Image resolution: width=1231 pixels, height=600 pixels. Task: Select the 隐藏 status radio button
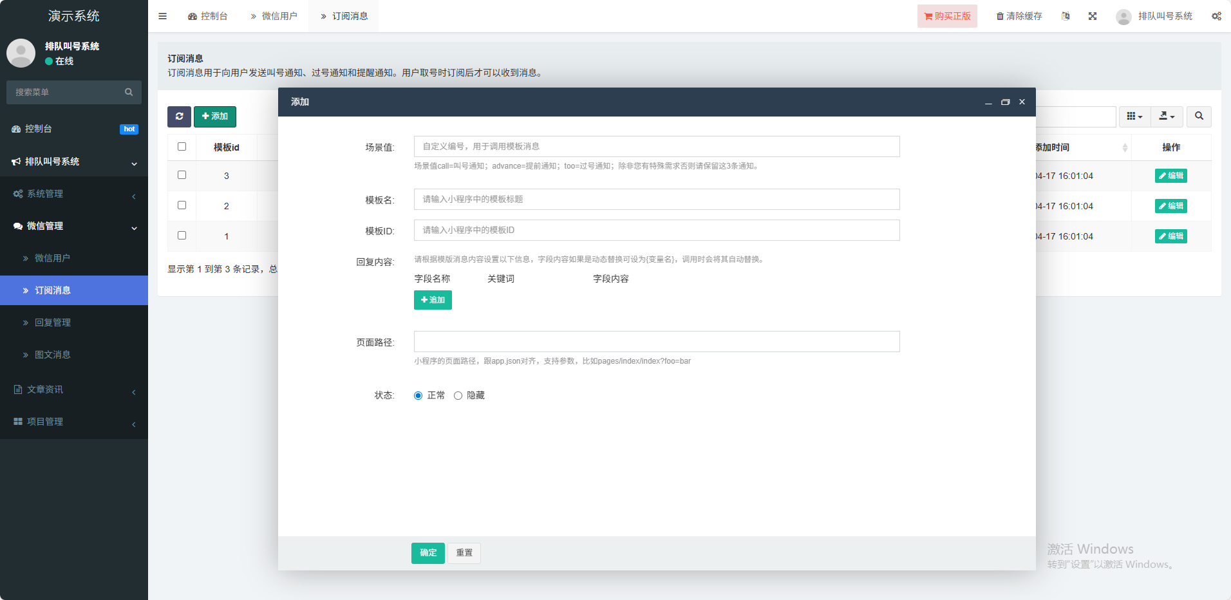coord(458,395)
